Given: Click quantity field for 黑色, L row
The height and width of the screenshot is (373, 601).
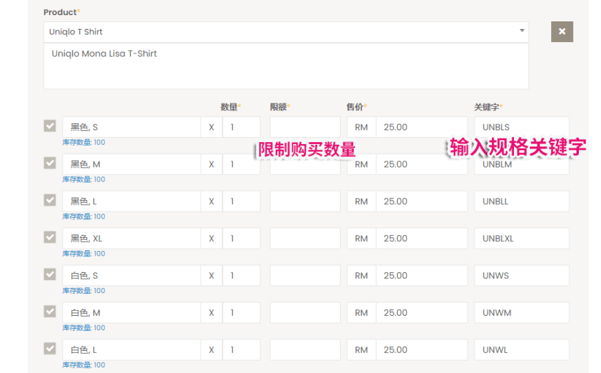Looking at the screenshot, I should point(241,201).
